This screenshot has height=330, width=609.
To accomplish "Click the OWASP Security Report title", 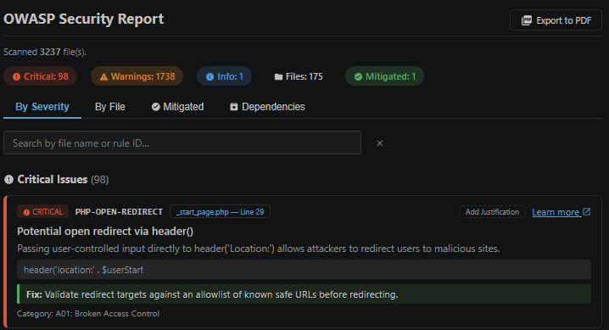I will [x=83, y=19].
